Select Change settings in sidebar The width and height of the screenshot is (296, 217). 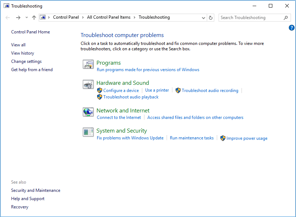(26, 61)
